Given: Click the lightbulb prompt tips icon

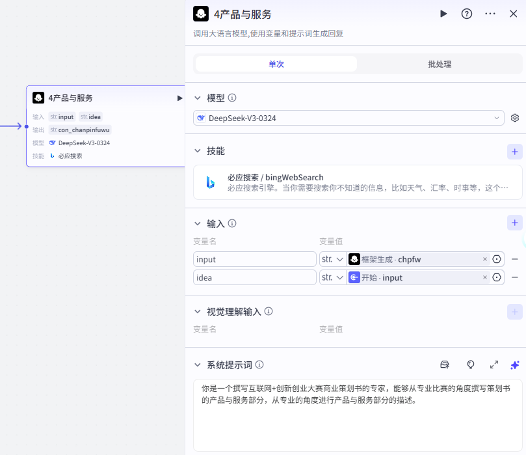Looking at the screenshot, I should point(471,365).
